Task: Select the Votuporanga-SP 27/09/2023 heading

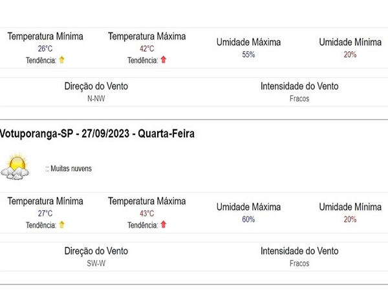Action: tap(97, 134)
